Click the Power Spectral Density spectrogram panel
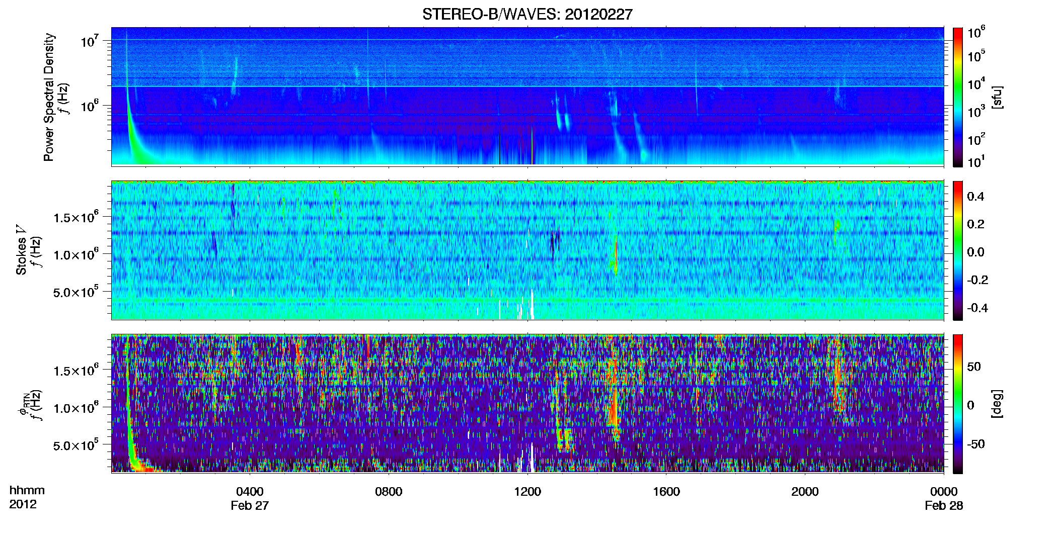 [x=527, y=96]
